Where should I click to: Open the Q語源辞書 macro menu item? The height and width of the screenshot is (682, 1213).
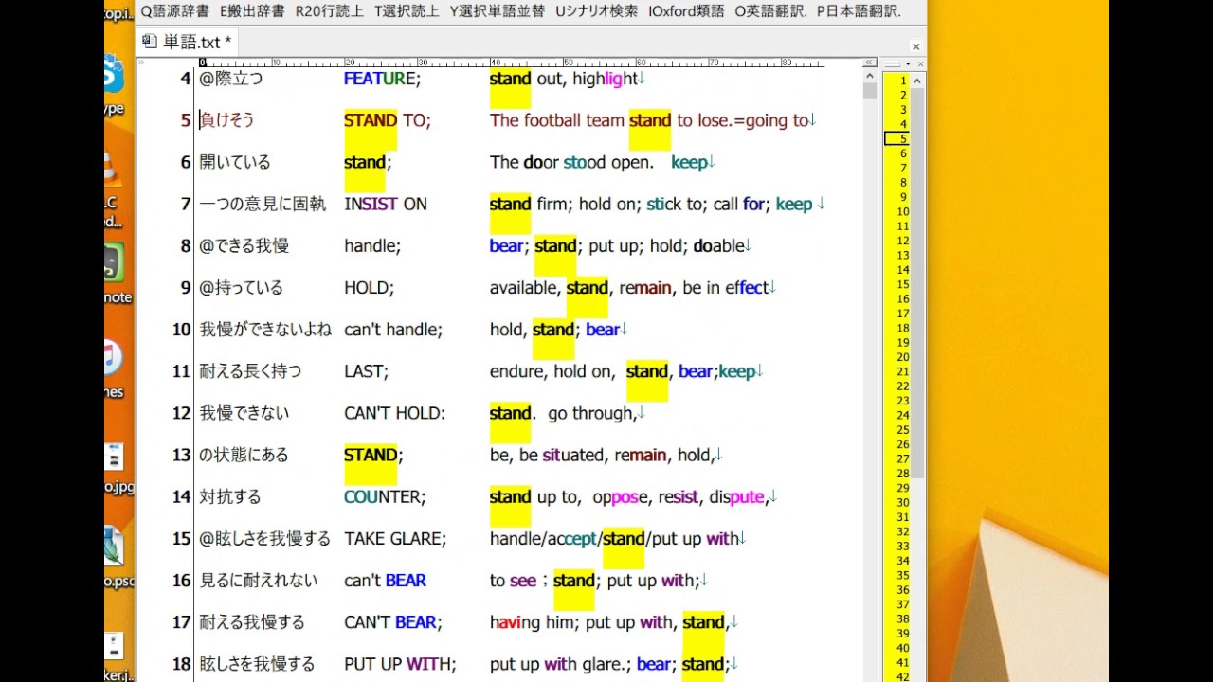point(174,11)
